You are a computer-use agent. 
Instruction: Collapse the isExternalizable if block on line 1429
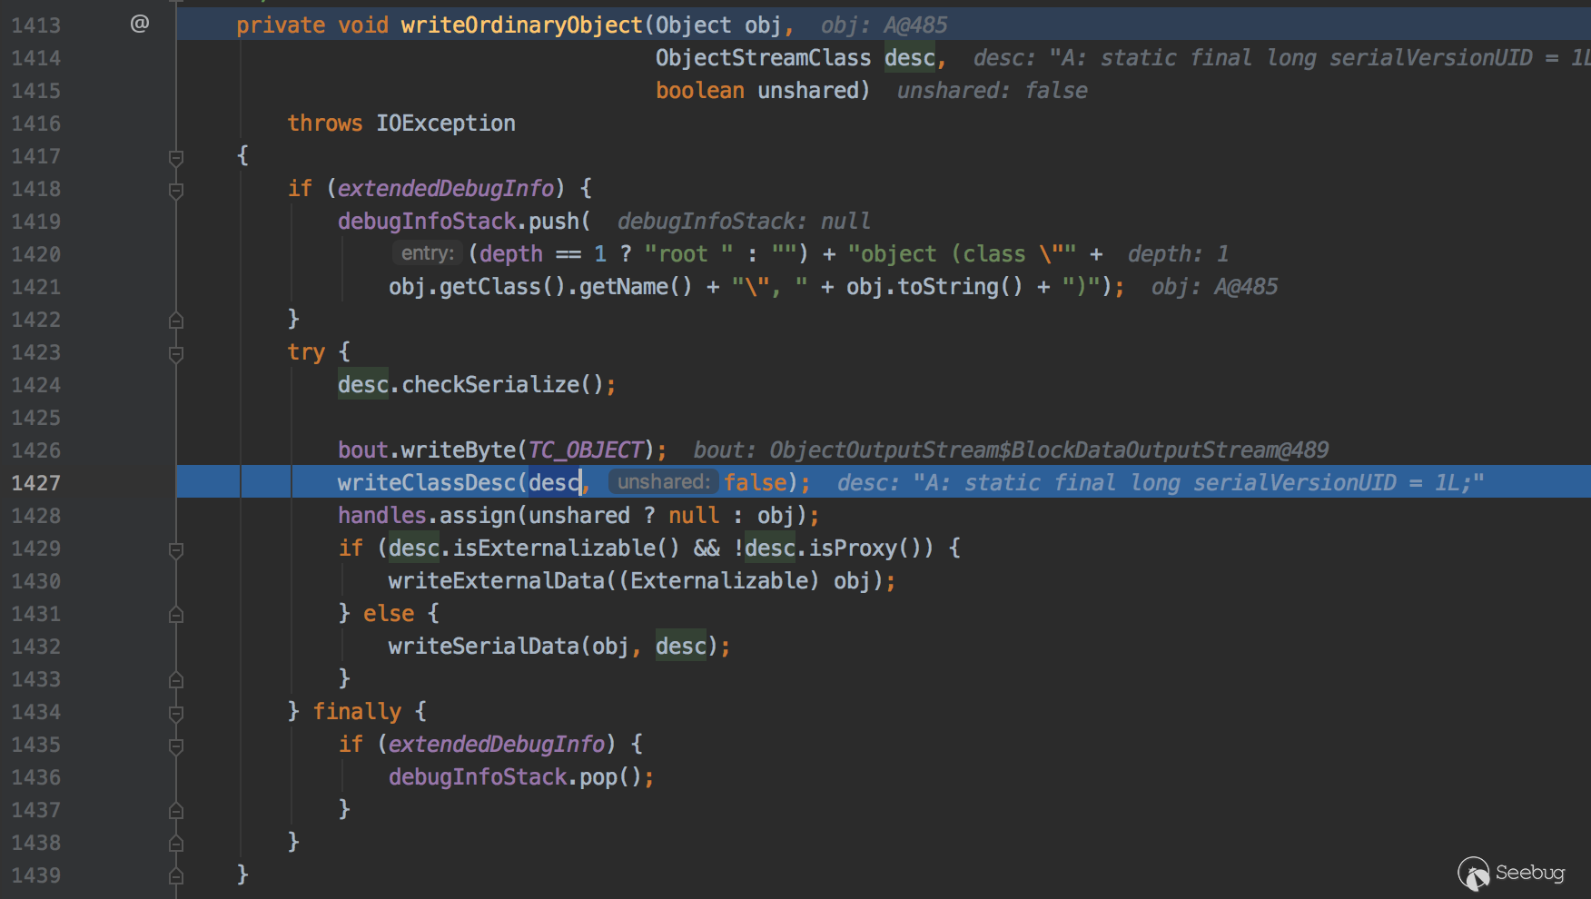click(x=176, y=549)
